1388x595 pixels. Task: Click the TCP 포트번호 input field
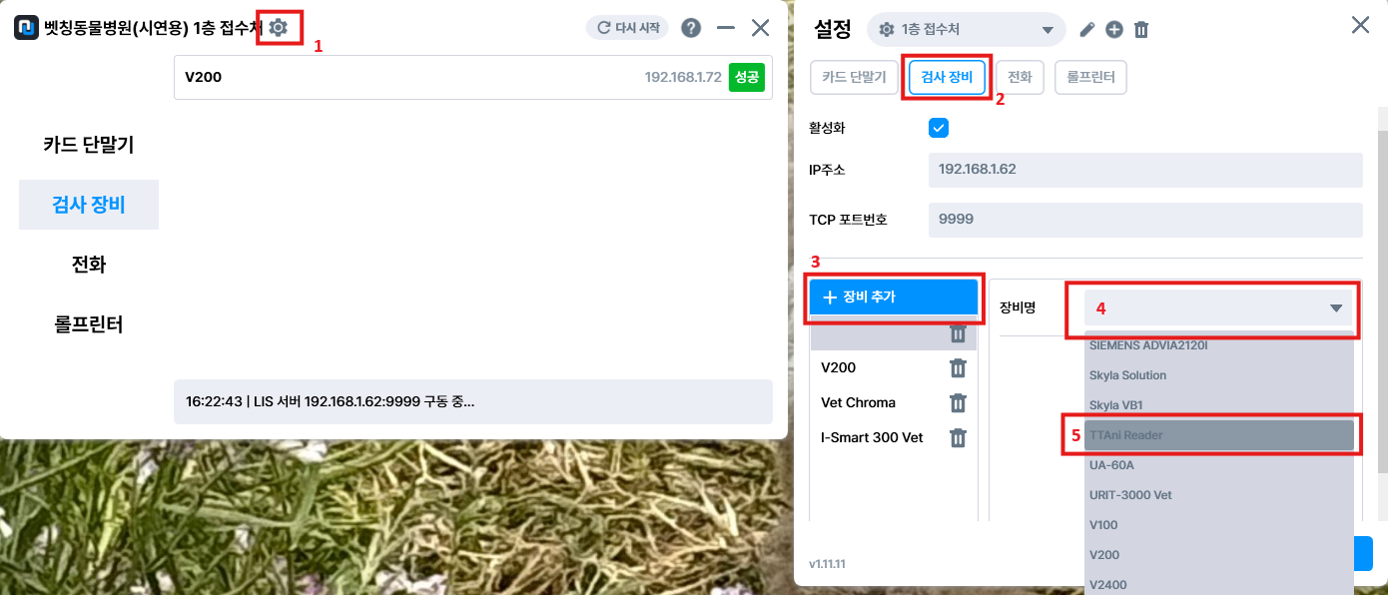[x=1145, y=220]
